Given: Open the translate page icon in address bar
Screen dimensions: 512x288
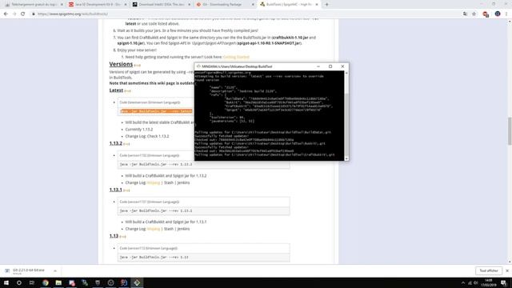Looking at the screenshot, I should tap(465, 14).
